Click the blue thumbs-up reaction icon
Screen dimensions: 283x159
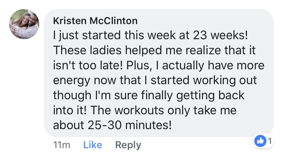tap(260, 141)
